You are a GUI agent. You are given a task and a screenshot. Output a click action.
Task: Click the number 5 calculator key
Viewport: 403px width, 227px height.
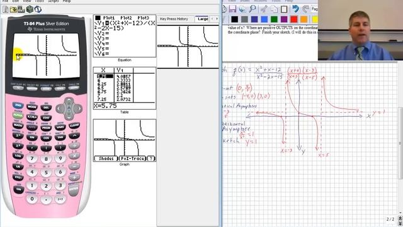click(46, 173)
